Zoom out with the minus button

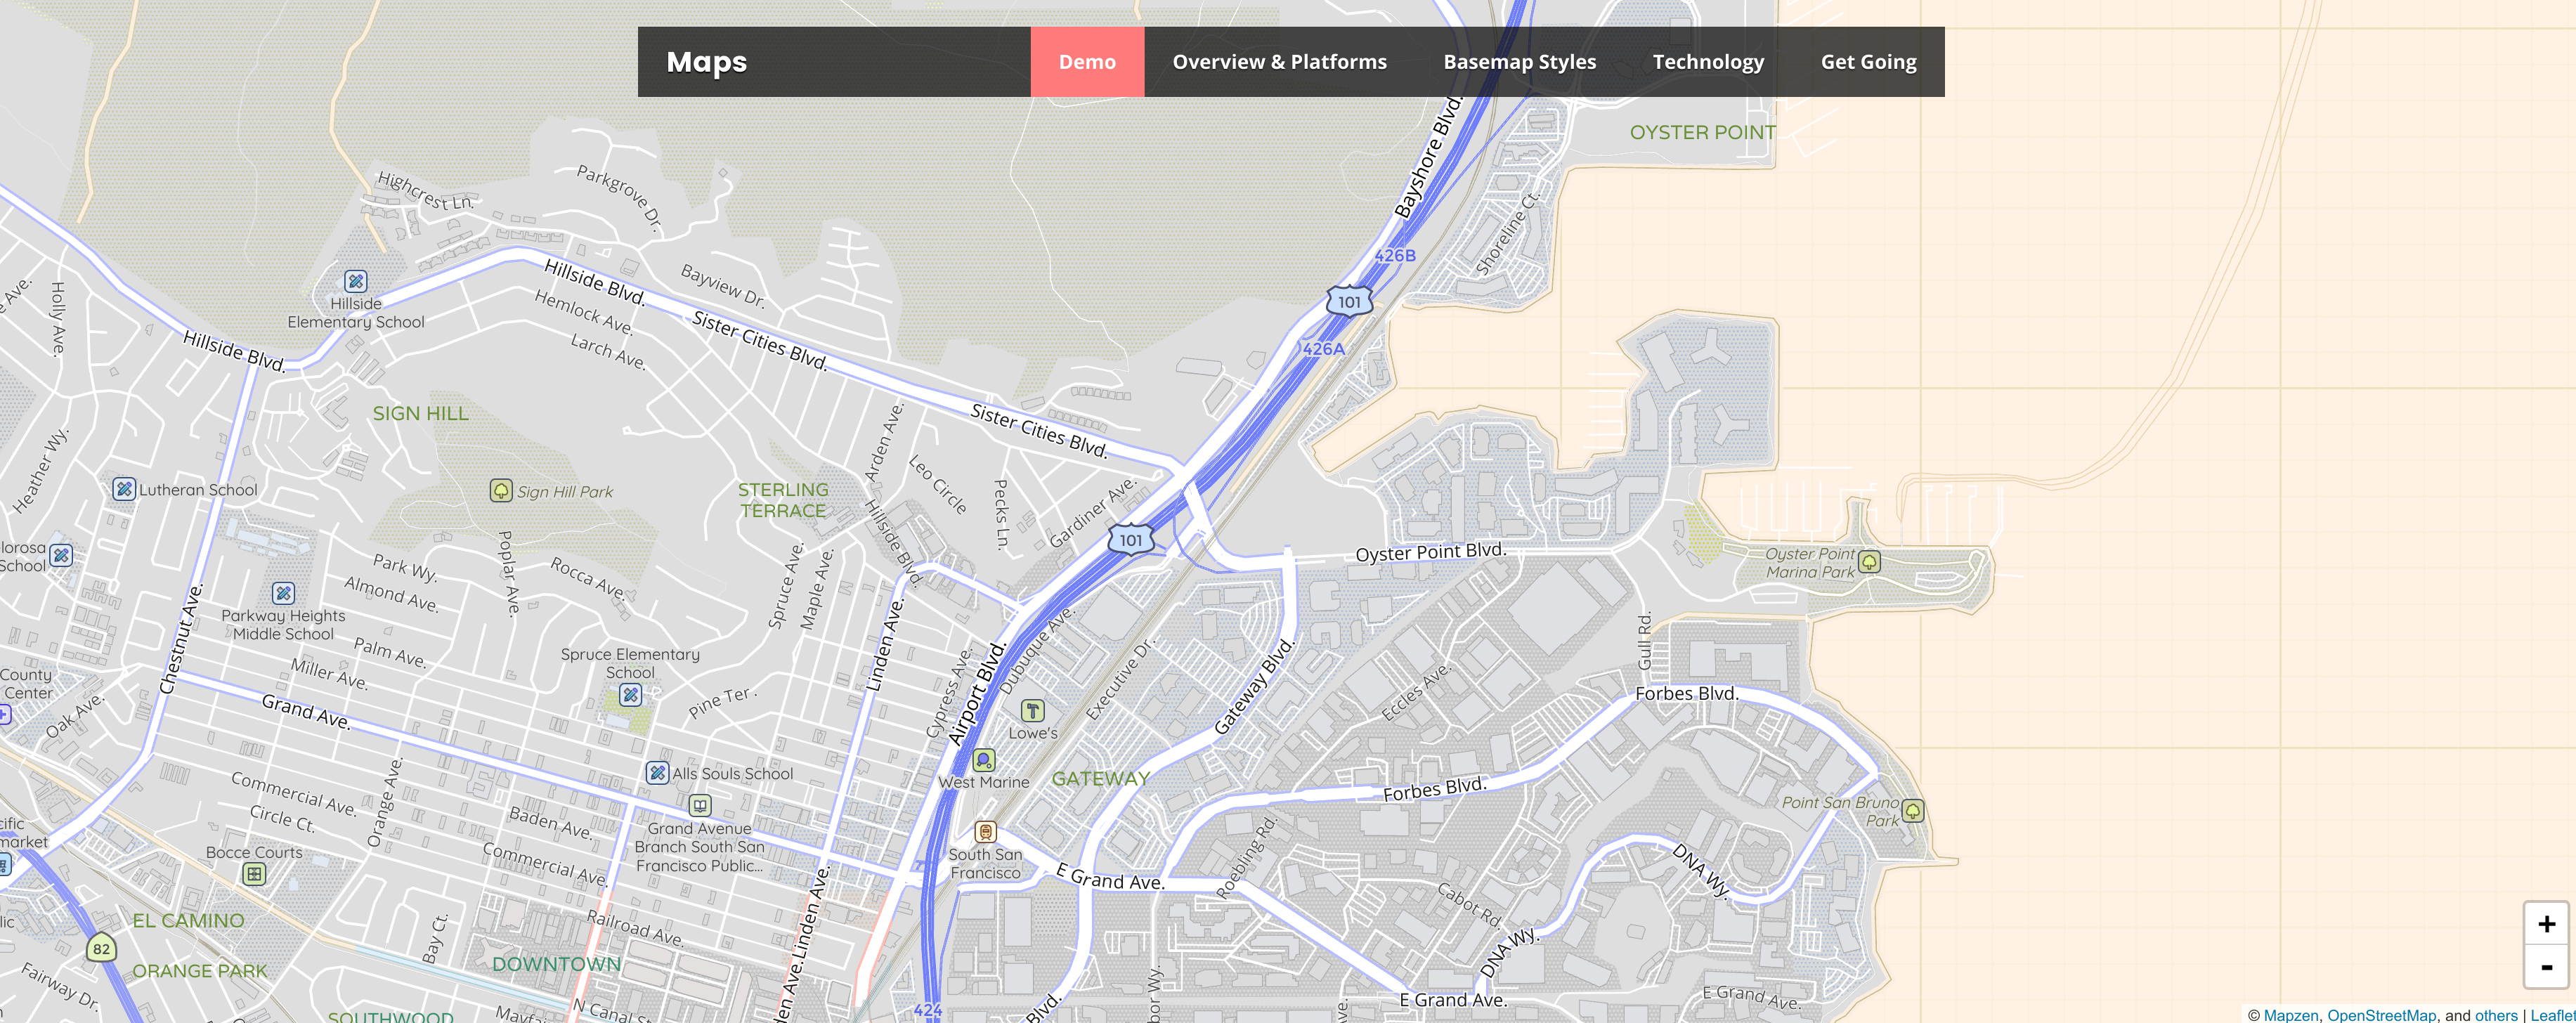pyautogui.click(x=2546, y=967)
